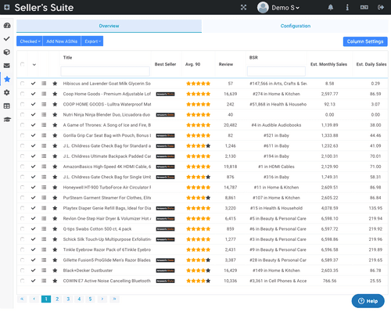Click the star icon for Revlon One-Step row

tap(55, 218)
